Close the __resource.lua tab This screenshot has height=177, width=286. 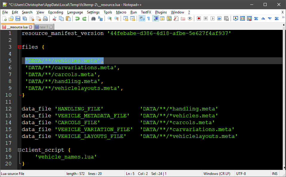pos(30,27)
